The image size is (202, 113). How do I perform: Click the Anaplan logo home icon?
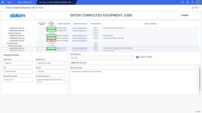tap(3, 2)
